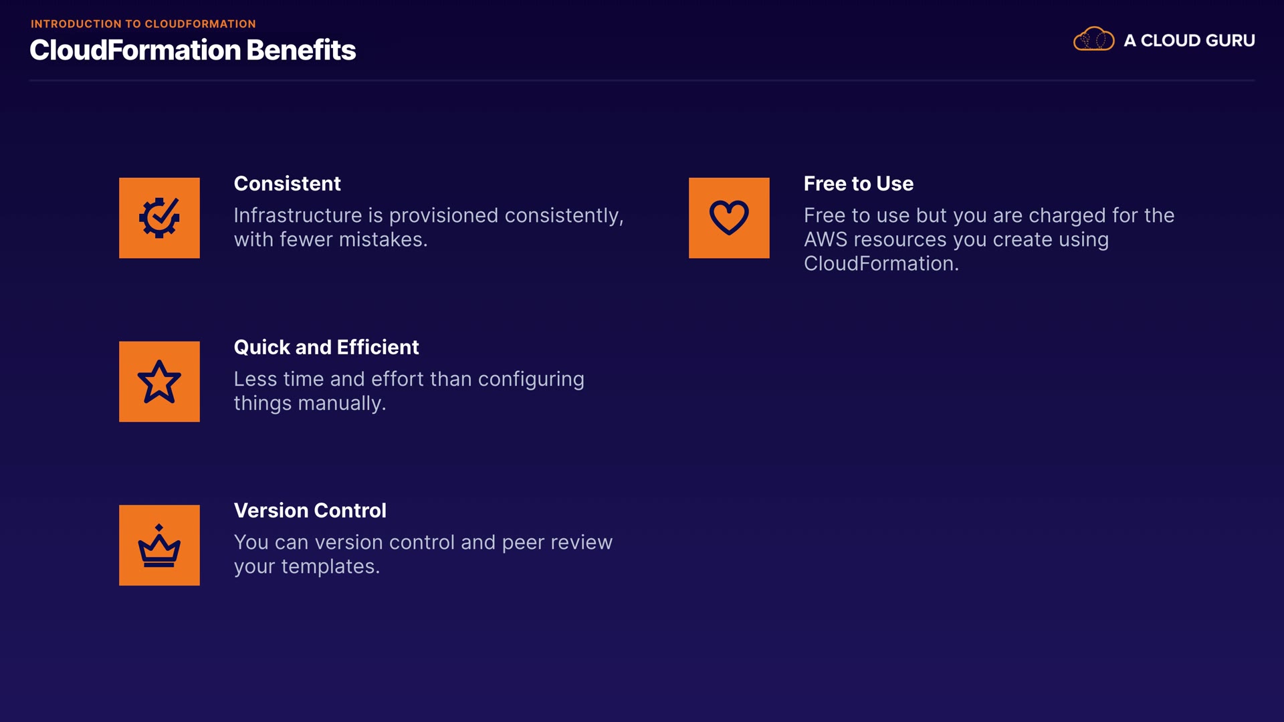Select the 'Consistent' heading
This screenshot has height=722, width=1284.
[x=287, y=184]
